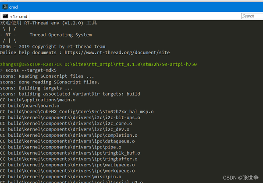Viewport: 263px width, 183px height.
Task: Focus the Search input field
Action: tap(252, 16)
